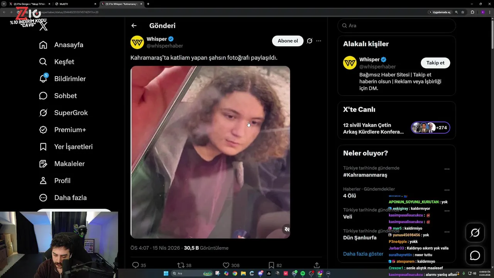494x278 pixels.
Task: Open Premium+ from the sidebar
Action: 63,130
